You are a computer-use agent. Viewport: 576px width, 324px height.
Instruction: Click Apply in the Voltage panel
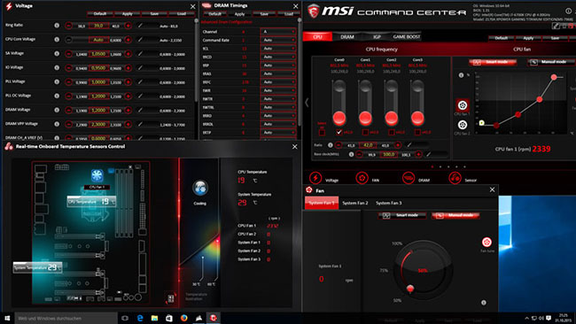click(x=127, y=14)
